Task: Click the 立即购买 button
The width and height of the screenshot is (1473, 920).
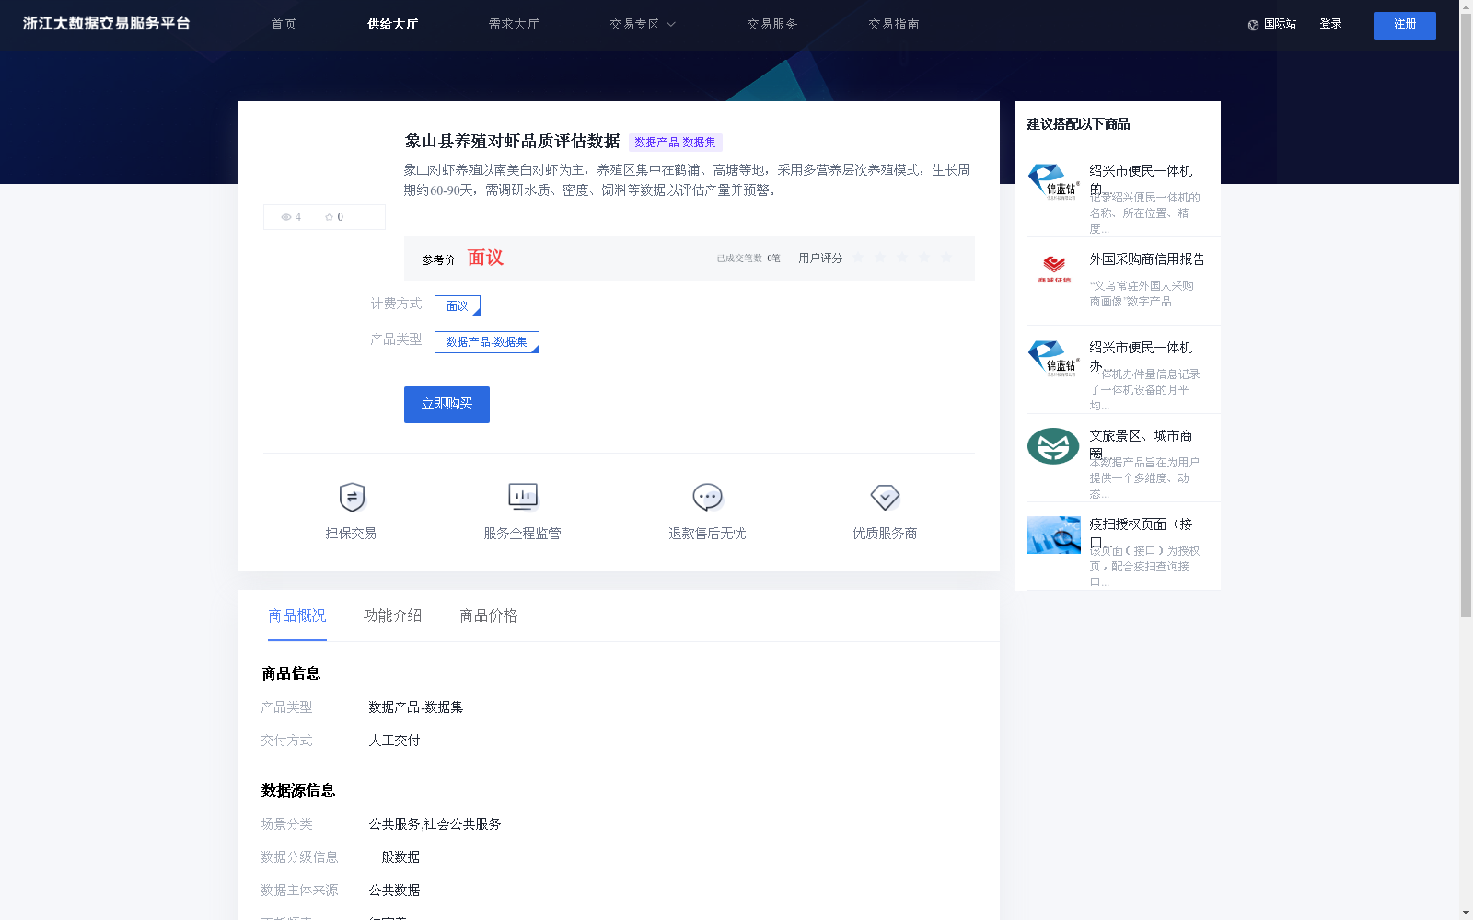Action: point(447,405)
